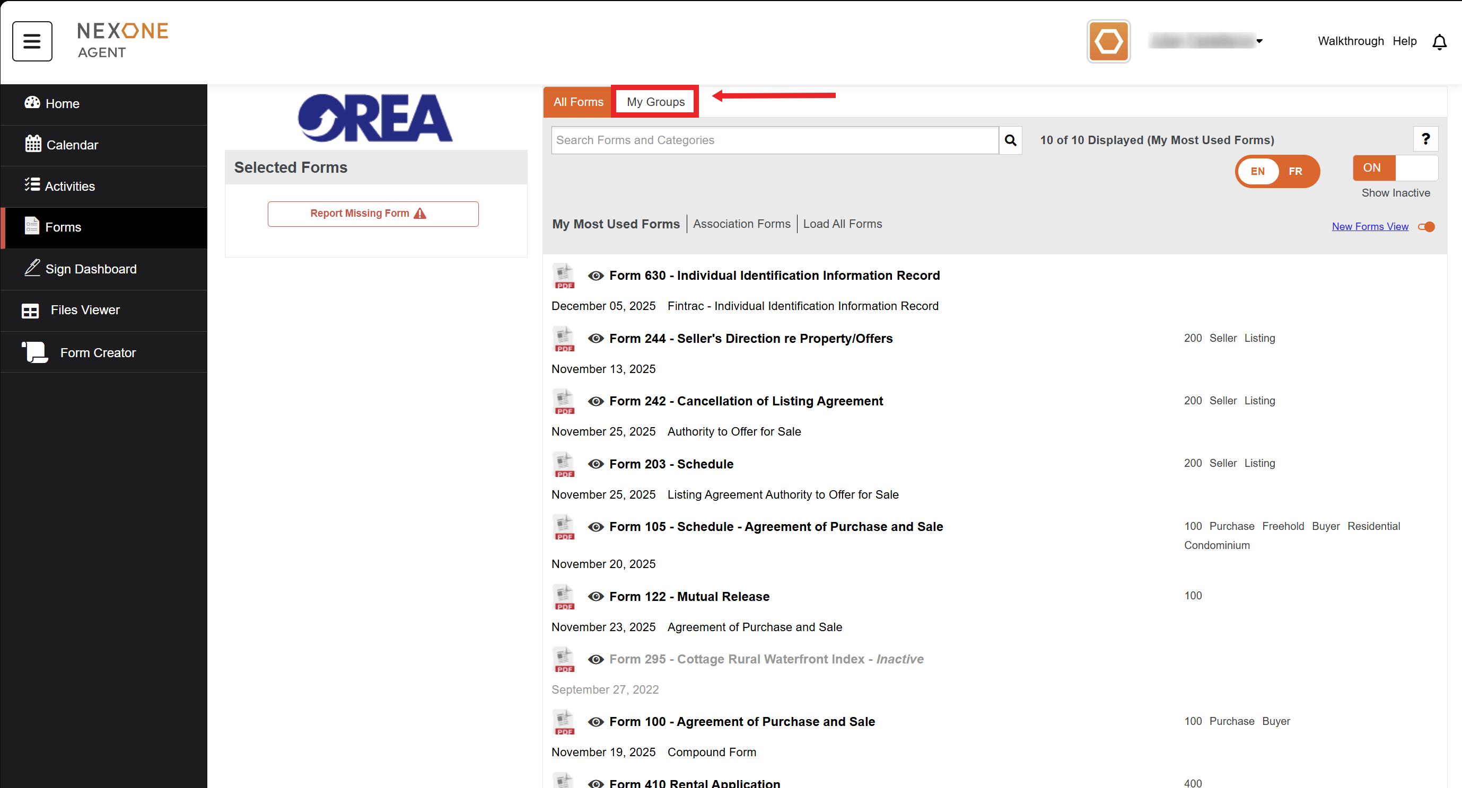The width and height of the screenshot is (1462, 788).
Task: Expand the user account dropdown arrow
Action: (1259, 41)
